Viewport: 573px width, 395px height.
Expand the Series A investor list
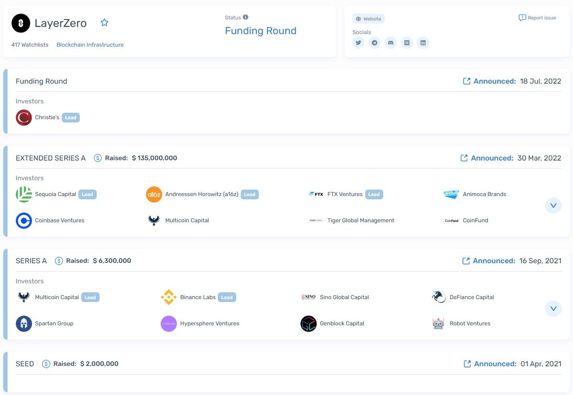553,308
